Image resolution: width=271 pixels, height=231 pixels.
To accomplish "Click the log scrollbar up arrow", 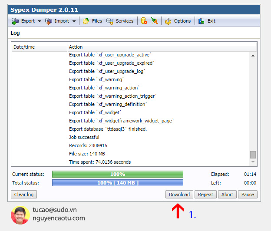I will [253, 56].
